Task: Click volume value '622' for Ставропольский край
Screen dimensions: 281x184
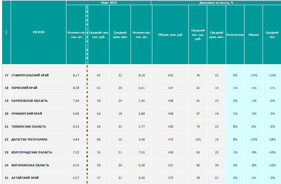Action: [170, 75]
